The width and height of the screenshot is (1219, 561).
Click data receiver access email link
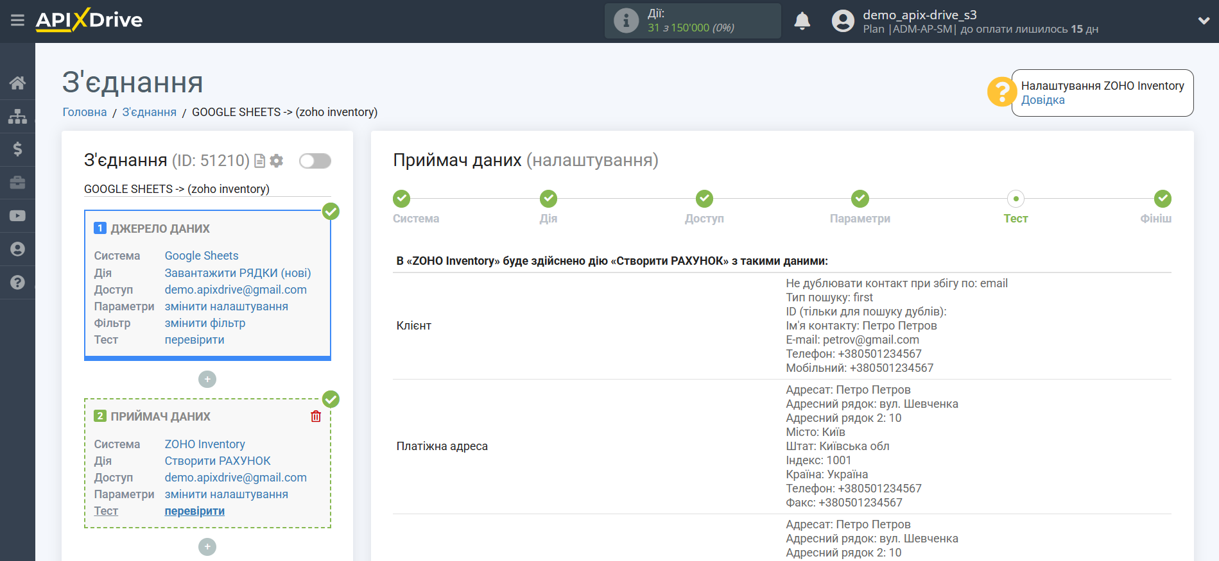(236, 478)
